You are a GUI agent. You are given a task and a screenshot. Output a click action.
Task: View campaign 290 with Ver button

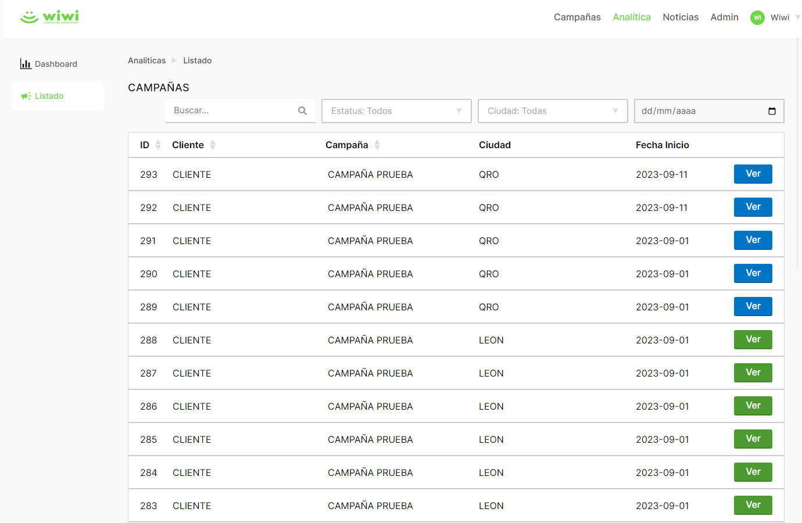pos(753,273)
